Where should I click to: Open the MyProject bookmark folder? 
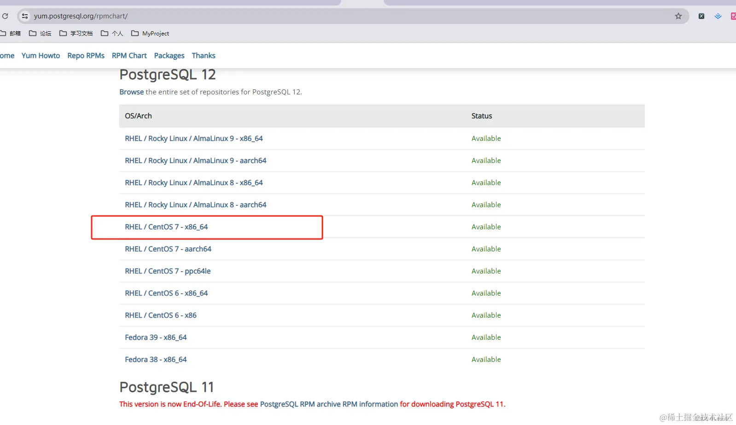pos(150,33)
